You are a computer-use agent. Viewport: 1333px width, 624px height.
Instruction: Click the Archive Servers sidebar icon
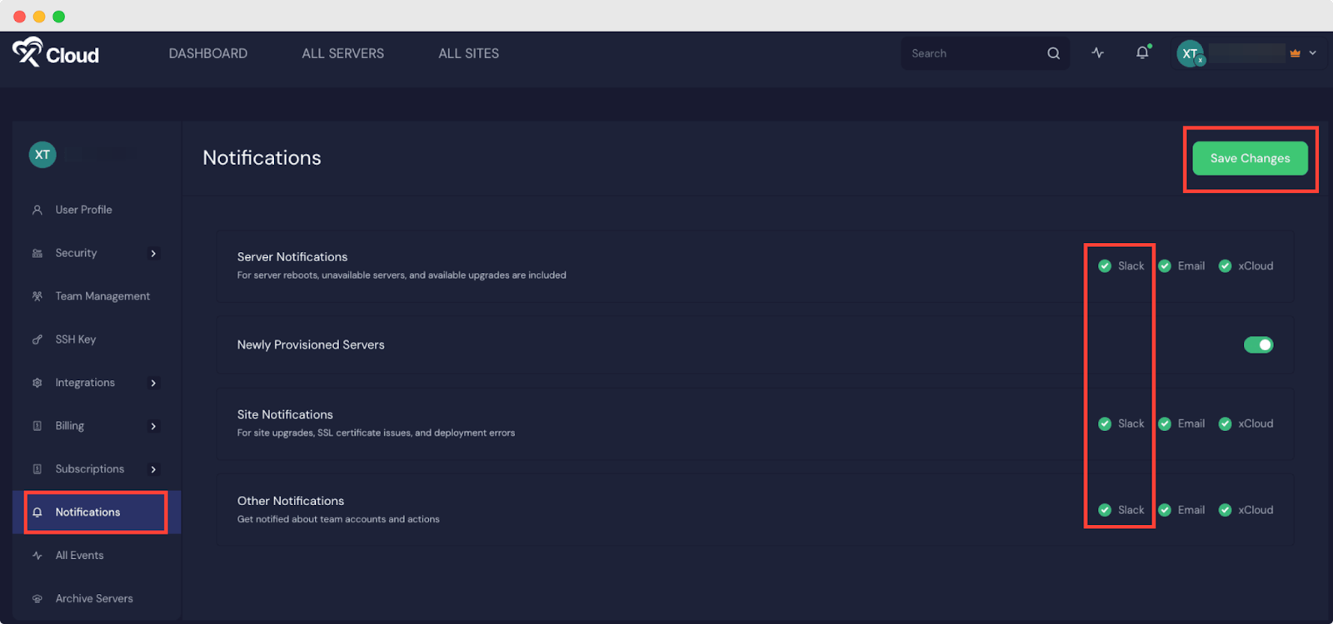(x=37, y=599)
